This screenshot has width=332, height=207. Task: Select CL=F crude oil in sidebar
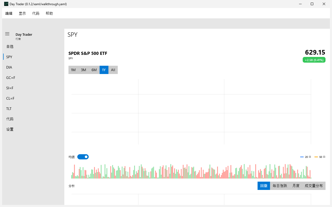[33, 98]
